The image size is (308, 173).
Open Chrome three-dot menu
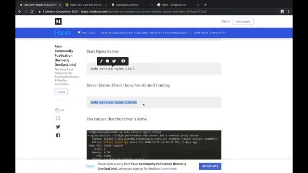288,12
